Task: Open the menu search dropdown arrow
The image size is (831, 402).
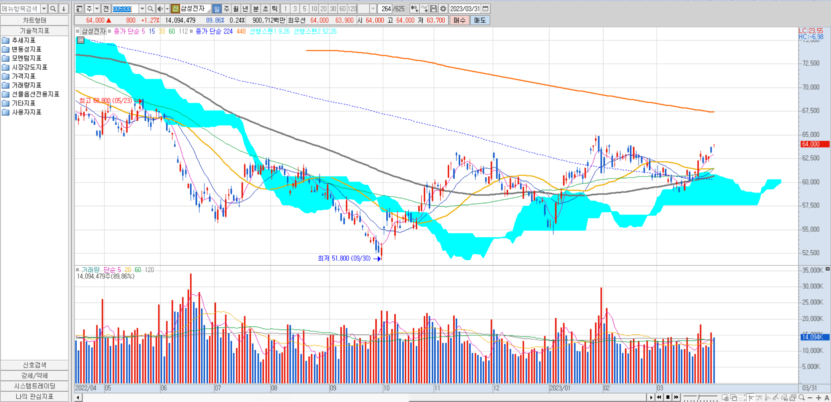Action: (x=44, y=9)
